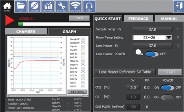Click the CAPTURE wifi icon
The height and width of the screenshot is (112, 184).
[75, 6]
